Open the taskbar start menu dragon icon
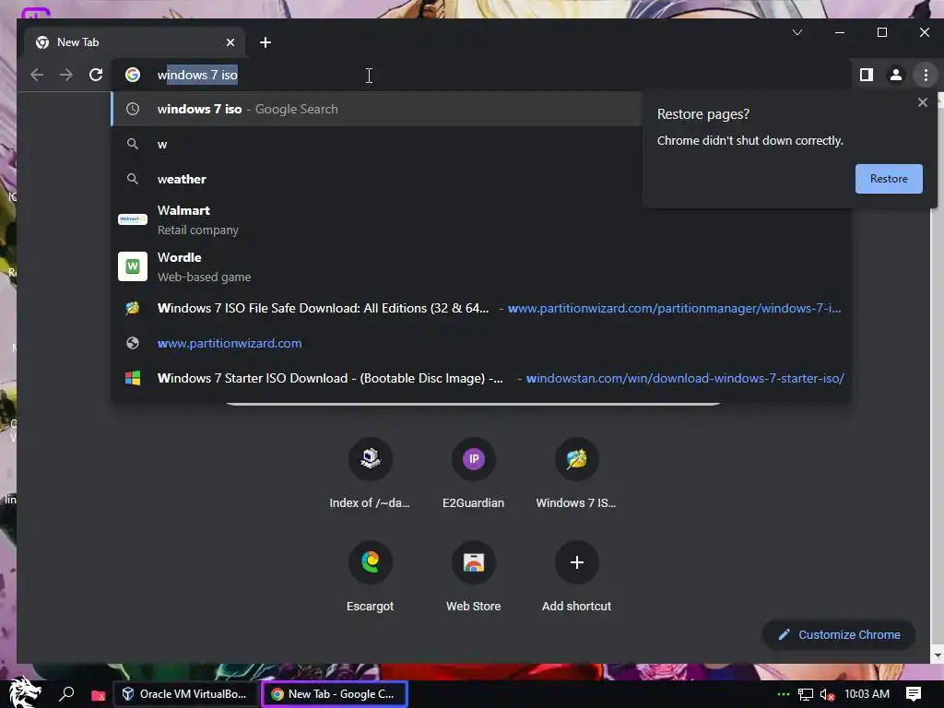This screenshot has width=944, height=708. tap(24, 693)
